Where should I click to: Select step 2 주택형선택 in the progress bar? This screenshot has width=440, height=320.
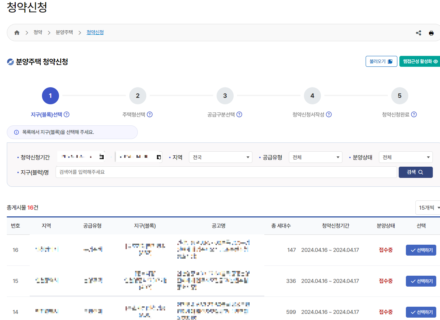tap(138, 96)
